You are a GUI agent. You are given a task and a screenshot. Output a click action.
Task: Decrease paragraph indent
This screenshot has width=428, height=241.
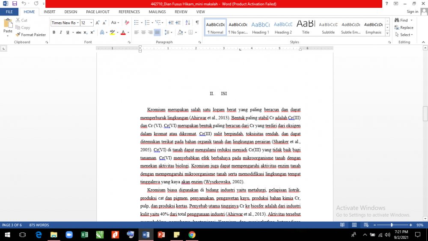(x=171, y=23)
